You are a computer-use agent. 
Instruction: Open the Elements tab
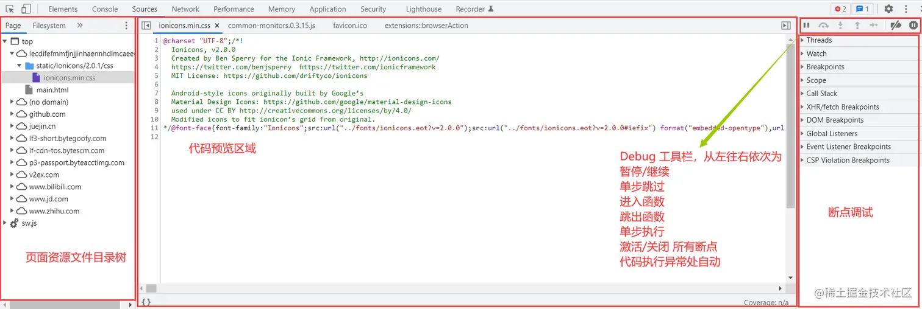click(63, 9)
